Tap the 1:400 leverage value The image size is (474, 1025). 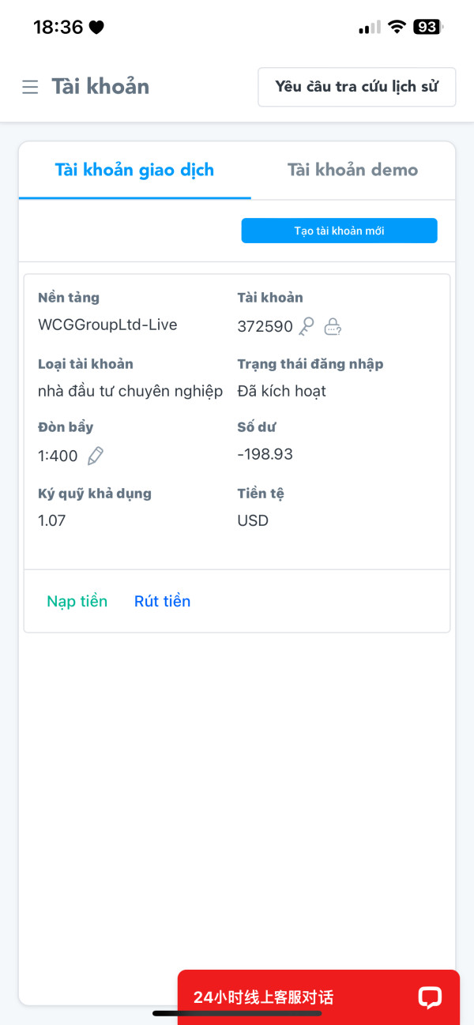(58, 456)
